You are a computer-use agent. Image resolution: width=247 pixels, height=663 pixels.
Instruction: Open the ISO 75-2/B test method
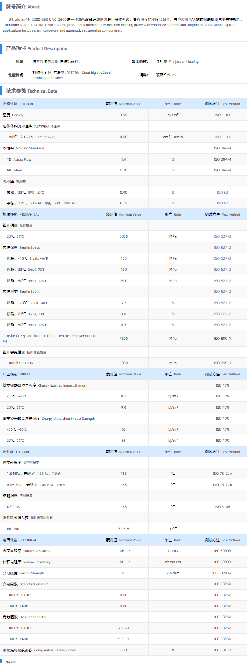click(x=223, y=485)
